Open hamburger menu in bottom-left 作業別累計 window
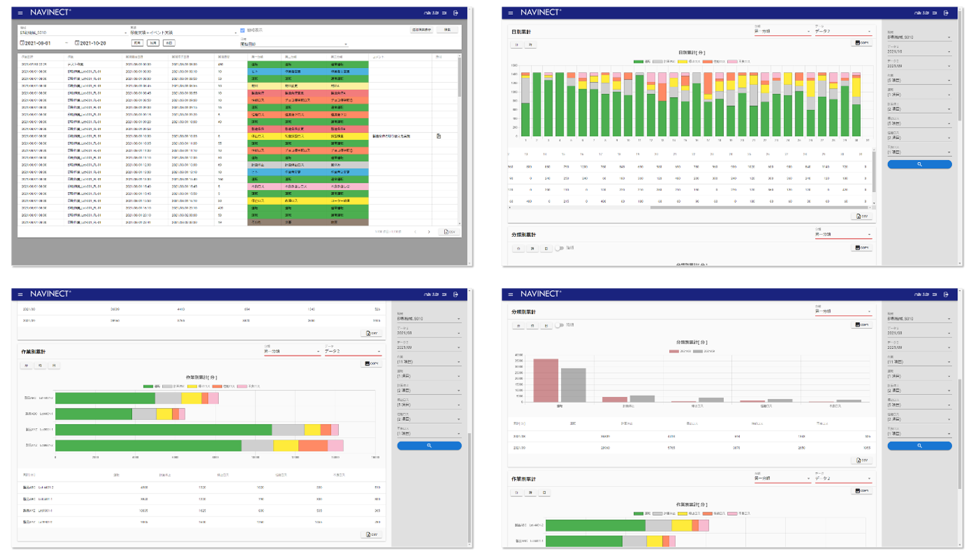This screenshot has height=559, width=974. click(x=20, y=294)
